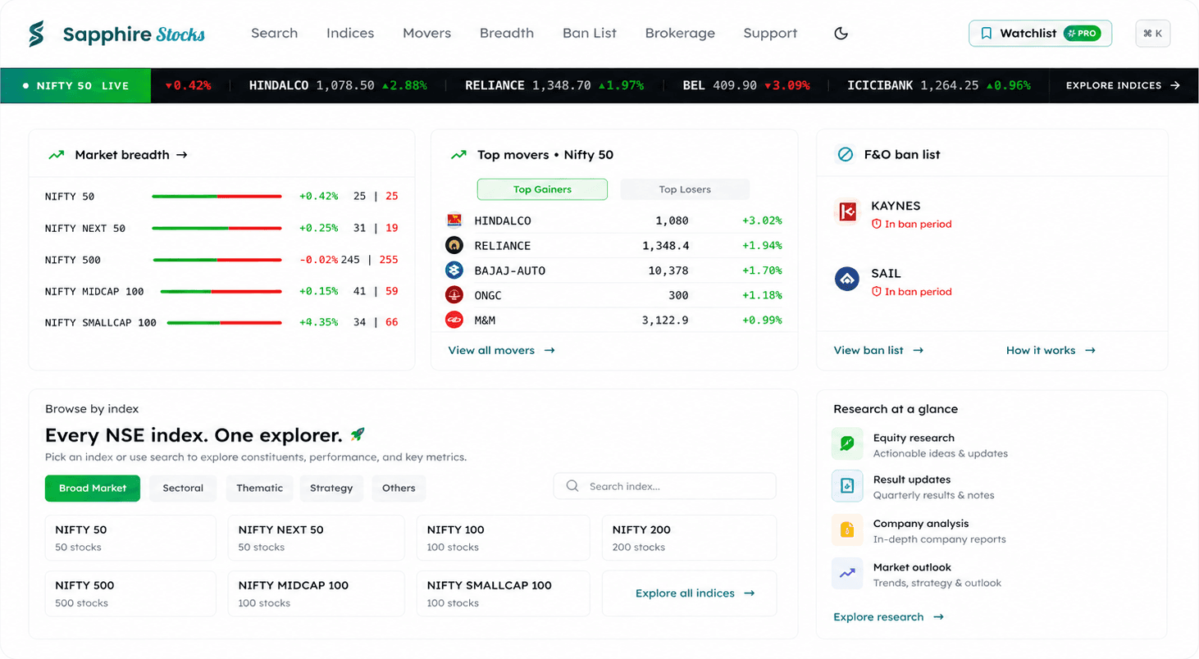Select the Strategy filter

click(331, 488)
